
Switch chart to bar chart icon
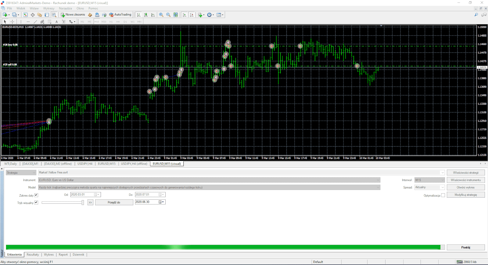[138, 15]
